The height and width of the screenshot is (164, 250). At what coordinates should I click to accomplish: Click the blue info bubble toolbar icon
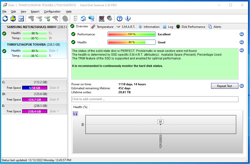(128, 18)
